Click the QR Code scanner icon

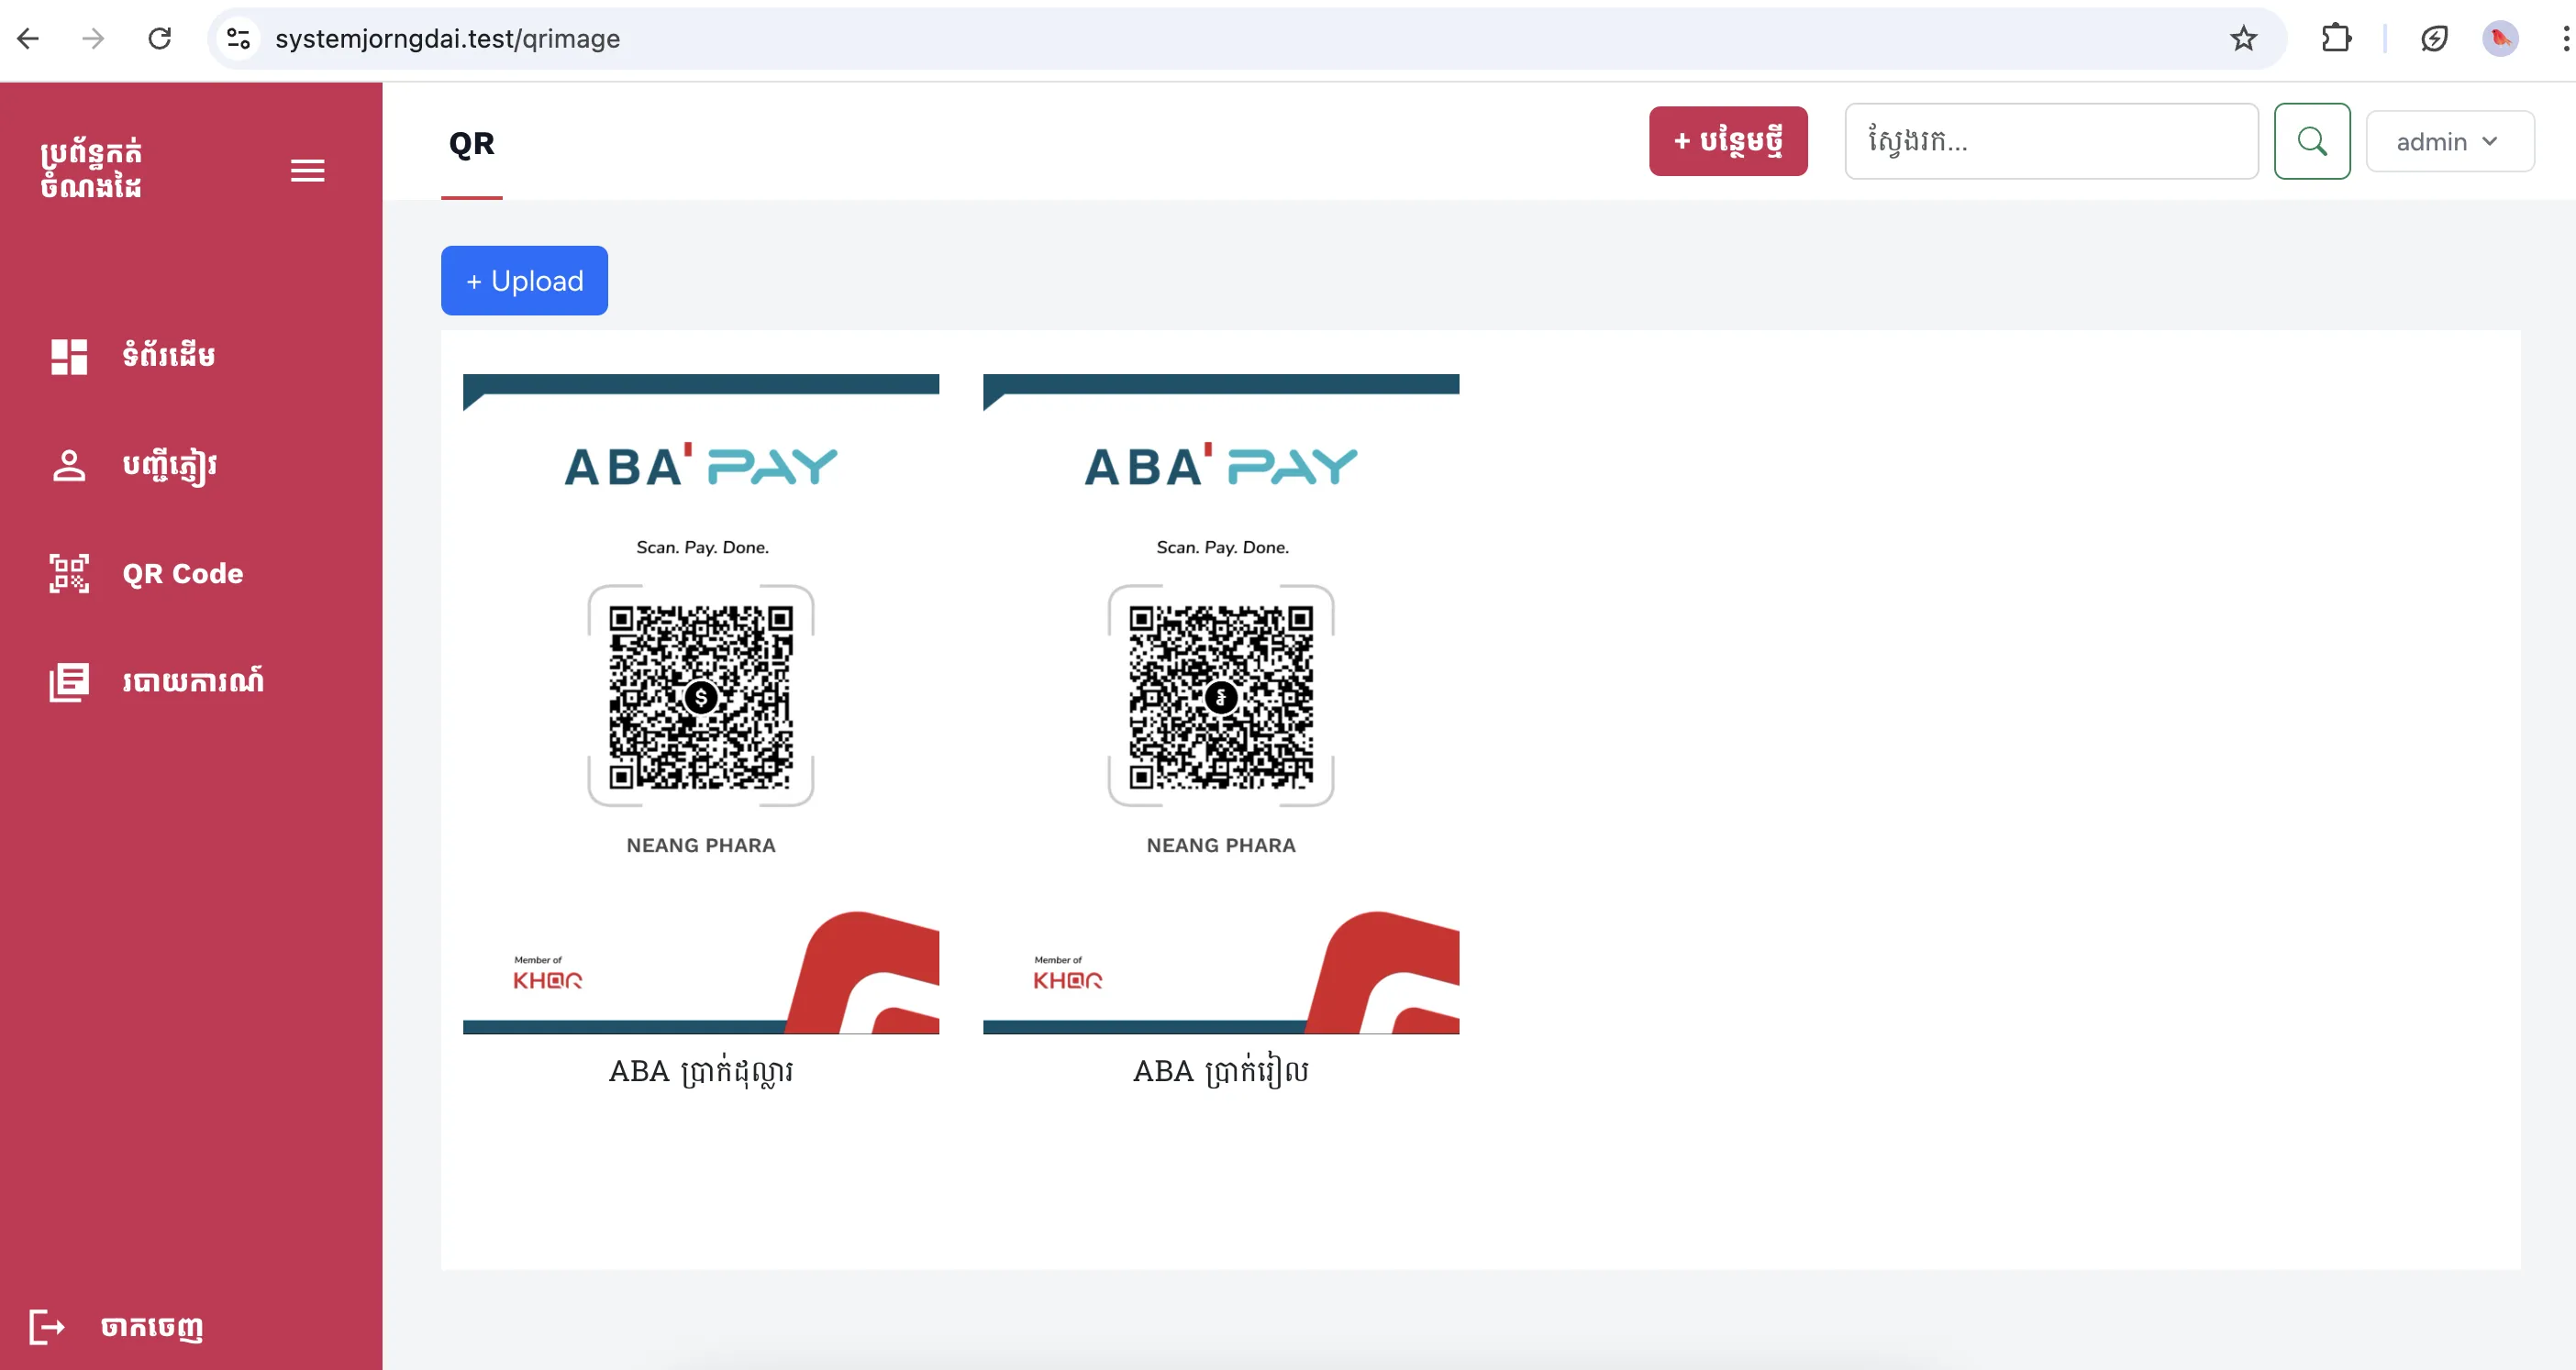coord(69,573)
